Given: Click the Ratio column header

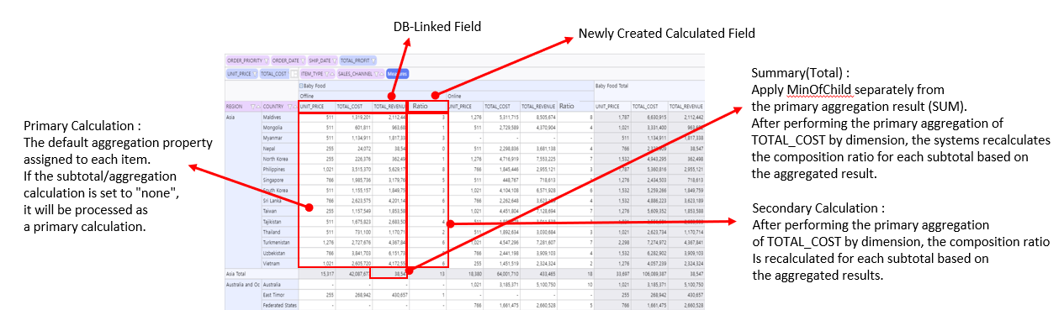Looking at the screenshot, I should (427, 107).
